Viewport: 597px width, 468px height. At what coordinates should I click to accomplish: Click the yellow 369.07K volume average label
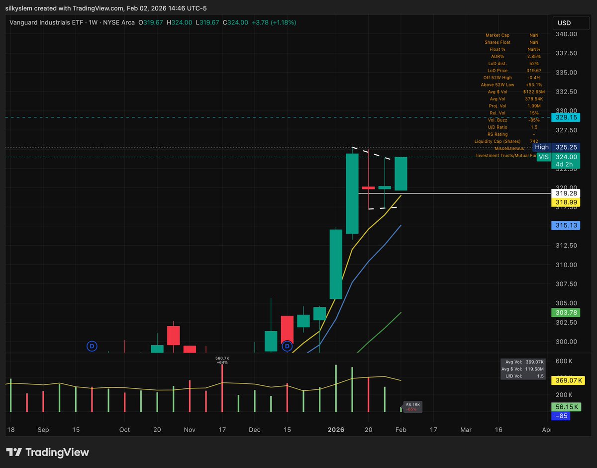[569, 380]
